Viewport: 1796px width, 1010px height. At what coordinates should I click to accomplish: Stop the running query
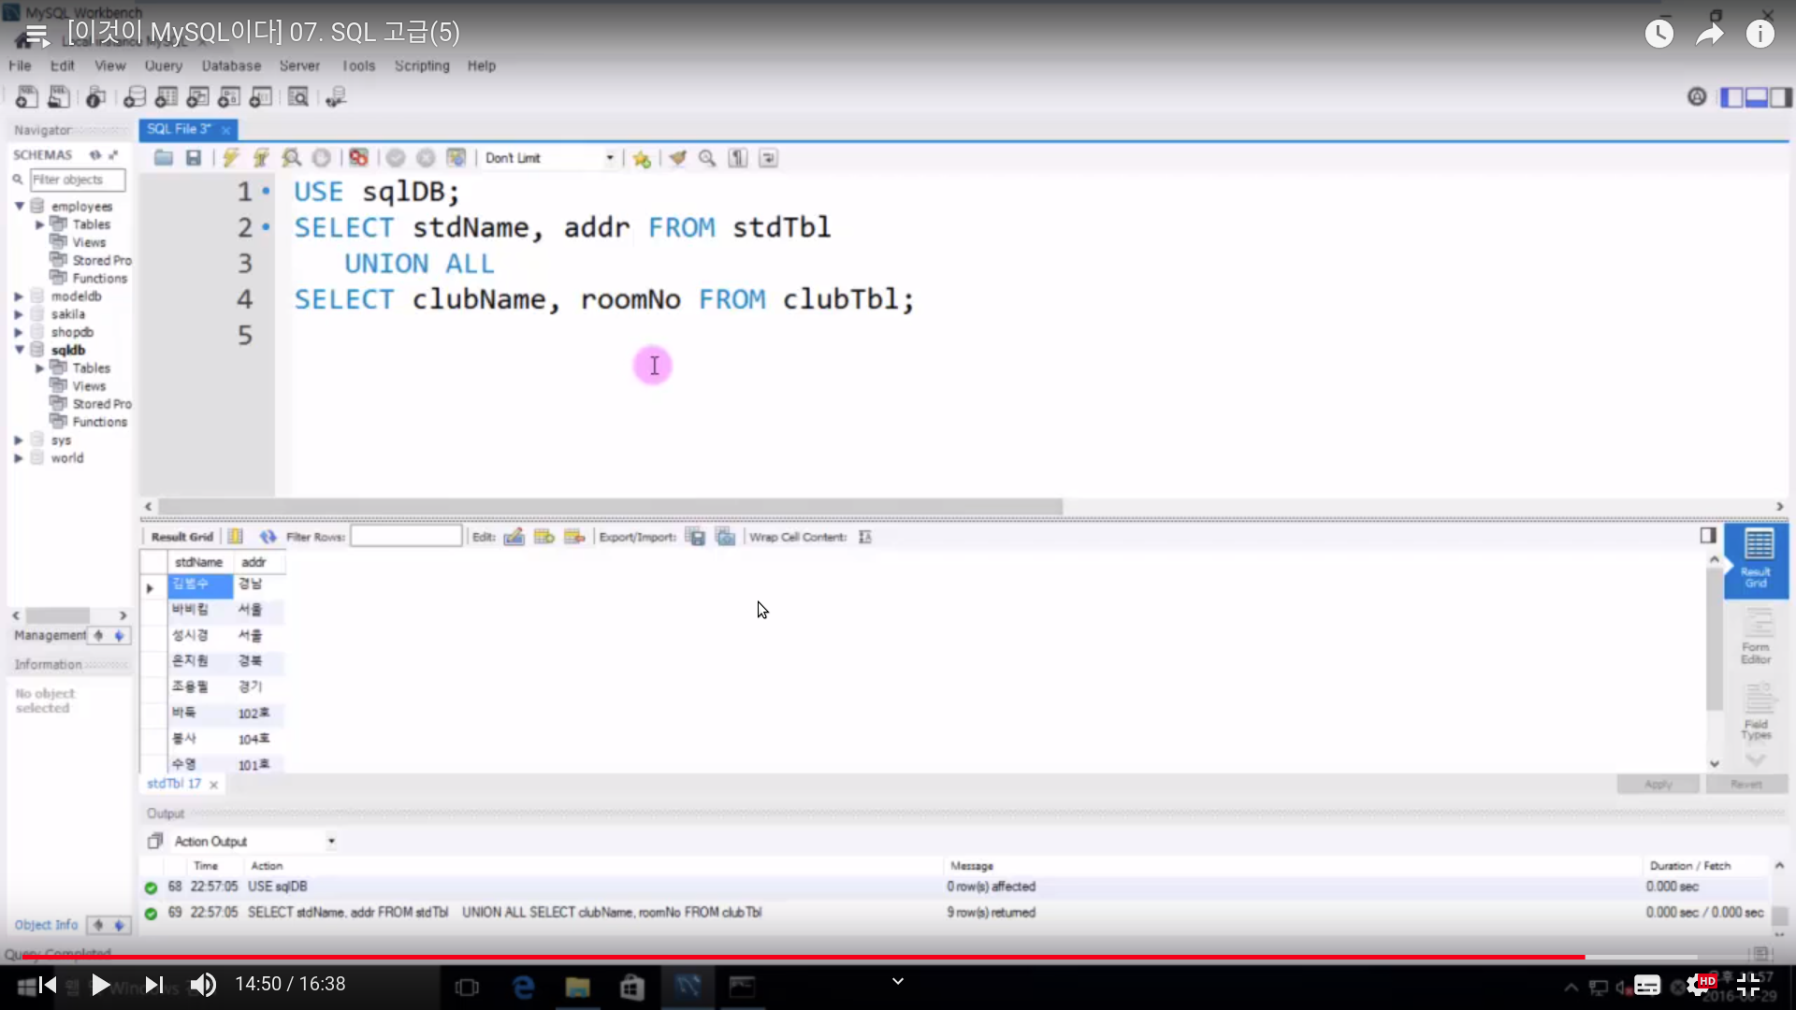click(321, 158)
